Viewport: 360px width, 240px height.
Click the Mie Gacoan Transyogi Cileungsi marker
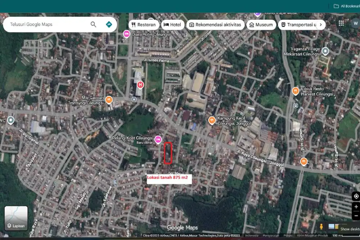(108, 99)
